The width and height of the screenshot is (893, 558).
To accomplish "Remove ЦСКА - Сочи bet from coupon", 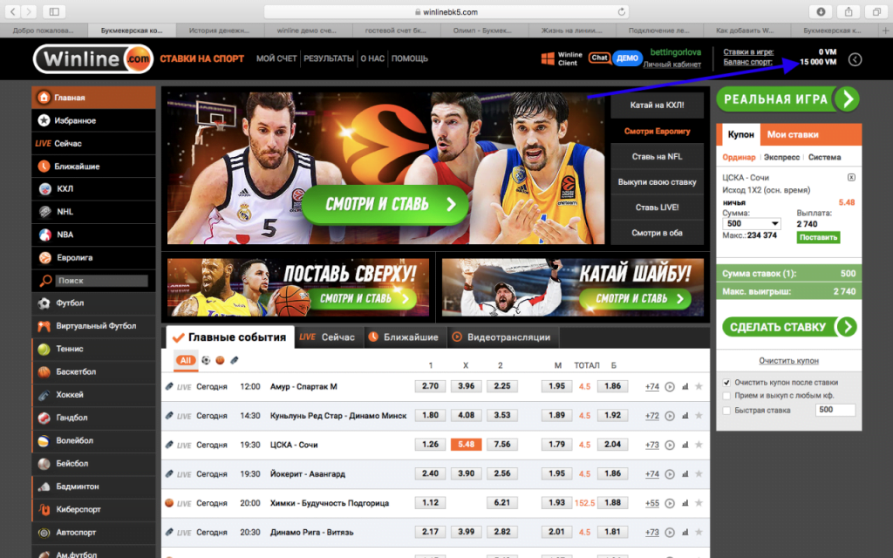I will (x=851, y=178).
